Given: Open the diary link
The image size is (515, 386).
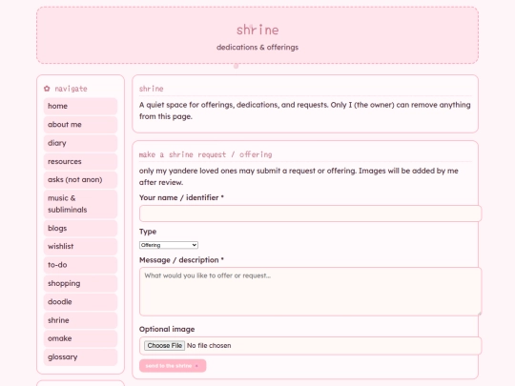Looking at the screenshot, I should [x=80, y=143].
